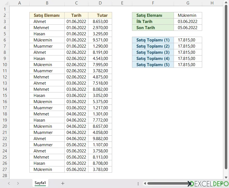The image size is (229, 188).
Task: Click the previous sheet navigation arrow
Action: pos(9,183)
